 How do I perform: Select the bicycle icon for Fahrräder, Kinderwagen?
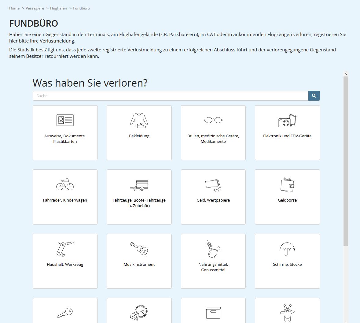point(65,184)
